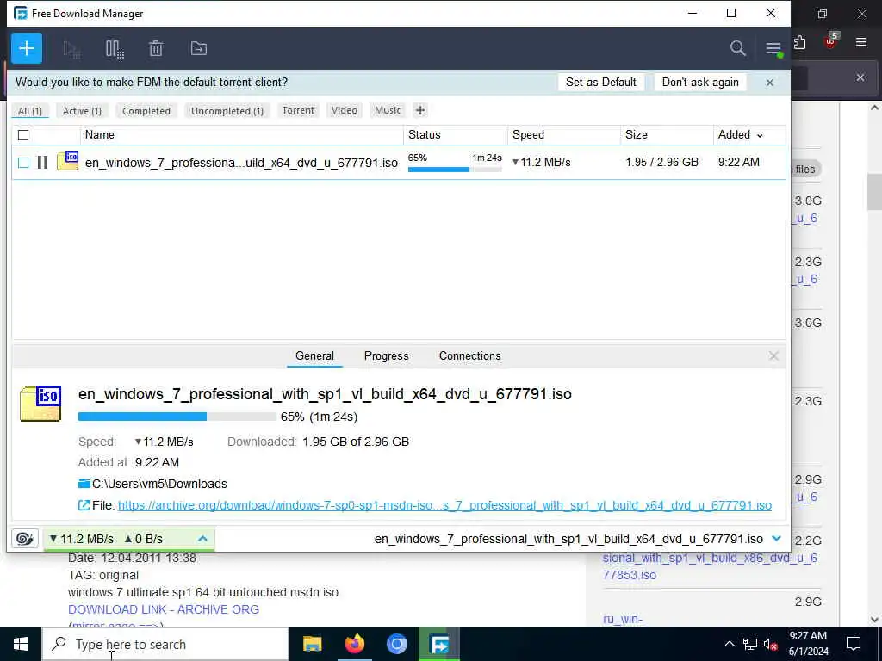Filter downloads by Torrent tag

(298, 110)
